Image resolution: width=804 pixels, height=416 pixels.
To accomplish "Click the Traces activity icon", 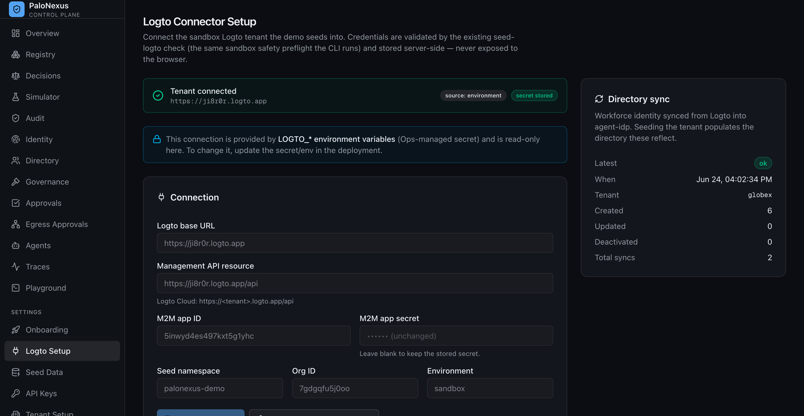I will pyautogui.click(x=16, y=267).
